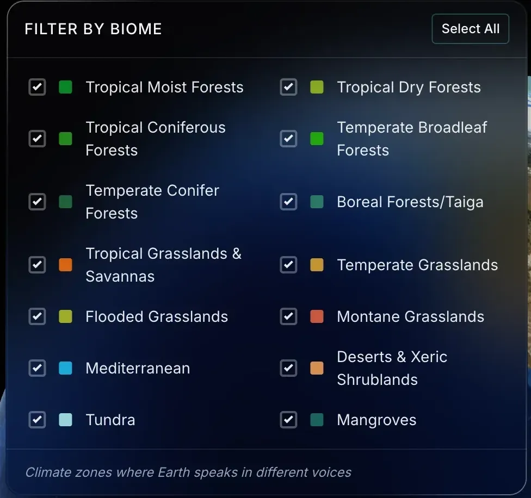Screen dimensions: 531x498
Task: Deselect the Mediterranean biome checkbox
Action: point(37,368)
